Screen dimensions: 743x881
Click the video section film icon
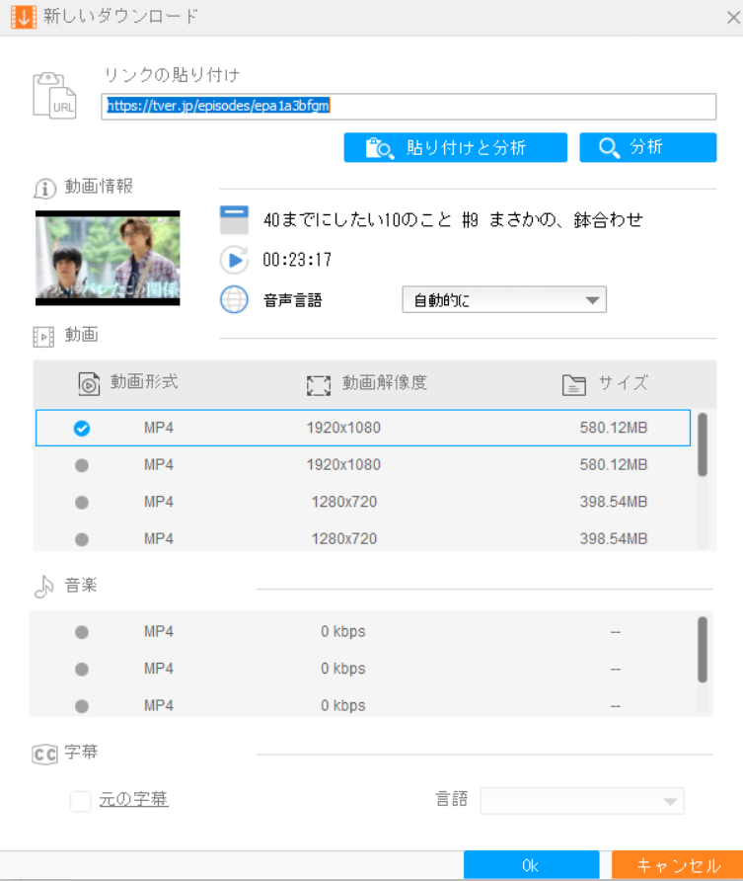point(43,337)
